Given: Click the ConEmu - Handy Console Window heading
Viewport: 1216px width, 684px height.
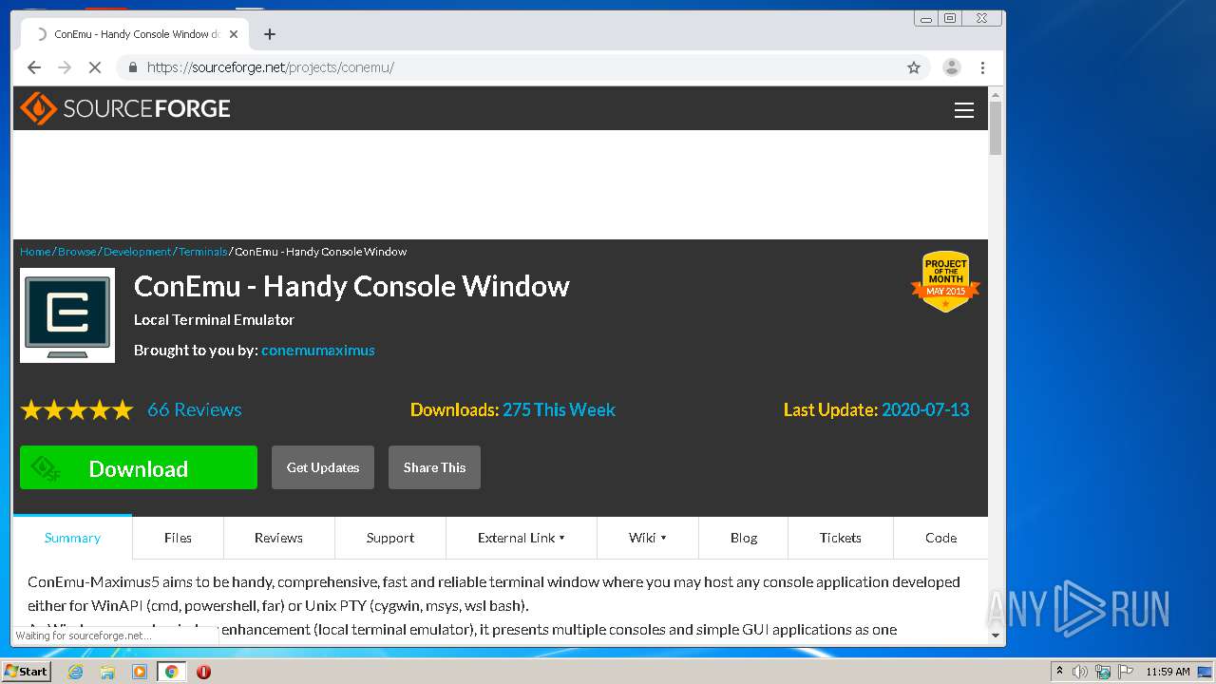Looking at the screenshot, I should click(x=351, y=286).
